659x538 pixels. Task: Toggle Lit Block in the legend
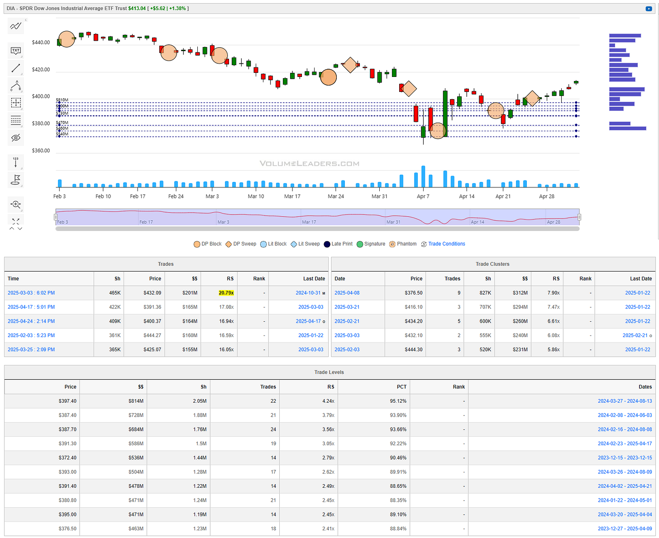coord(273,244)
